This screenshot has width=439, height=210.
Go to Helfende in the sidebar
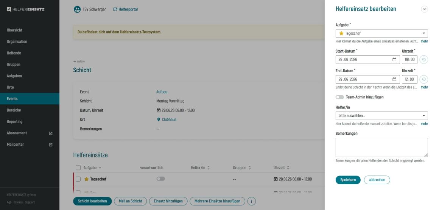pyautogui.click(x=14, y=53)
